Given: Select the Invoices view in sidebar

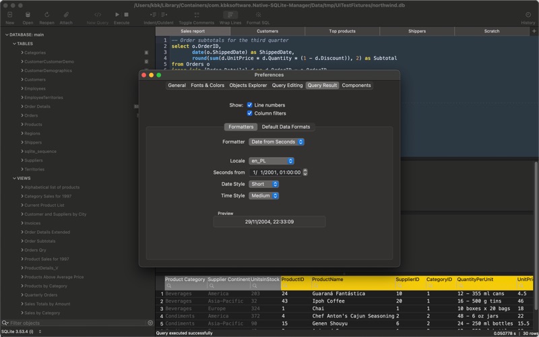Looking at the screenshot, I should [32, 223].
